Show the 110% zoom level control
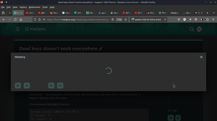 tap(119, 20)
